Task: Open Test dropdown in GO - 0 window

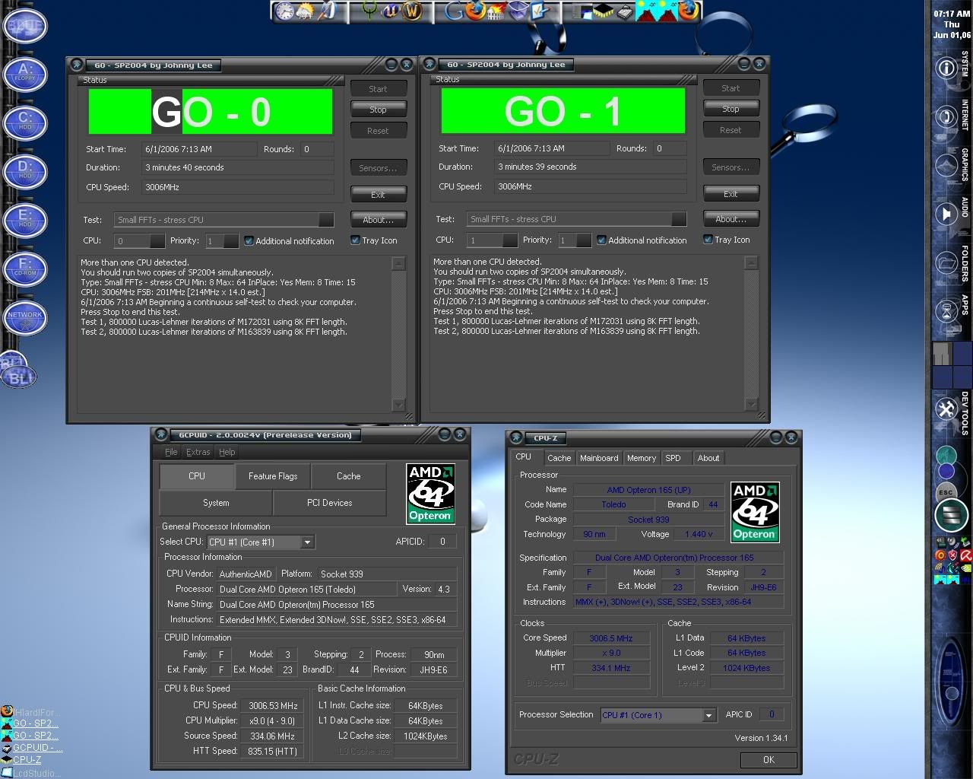Action: click(326, 220)
